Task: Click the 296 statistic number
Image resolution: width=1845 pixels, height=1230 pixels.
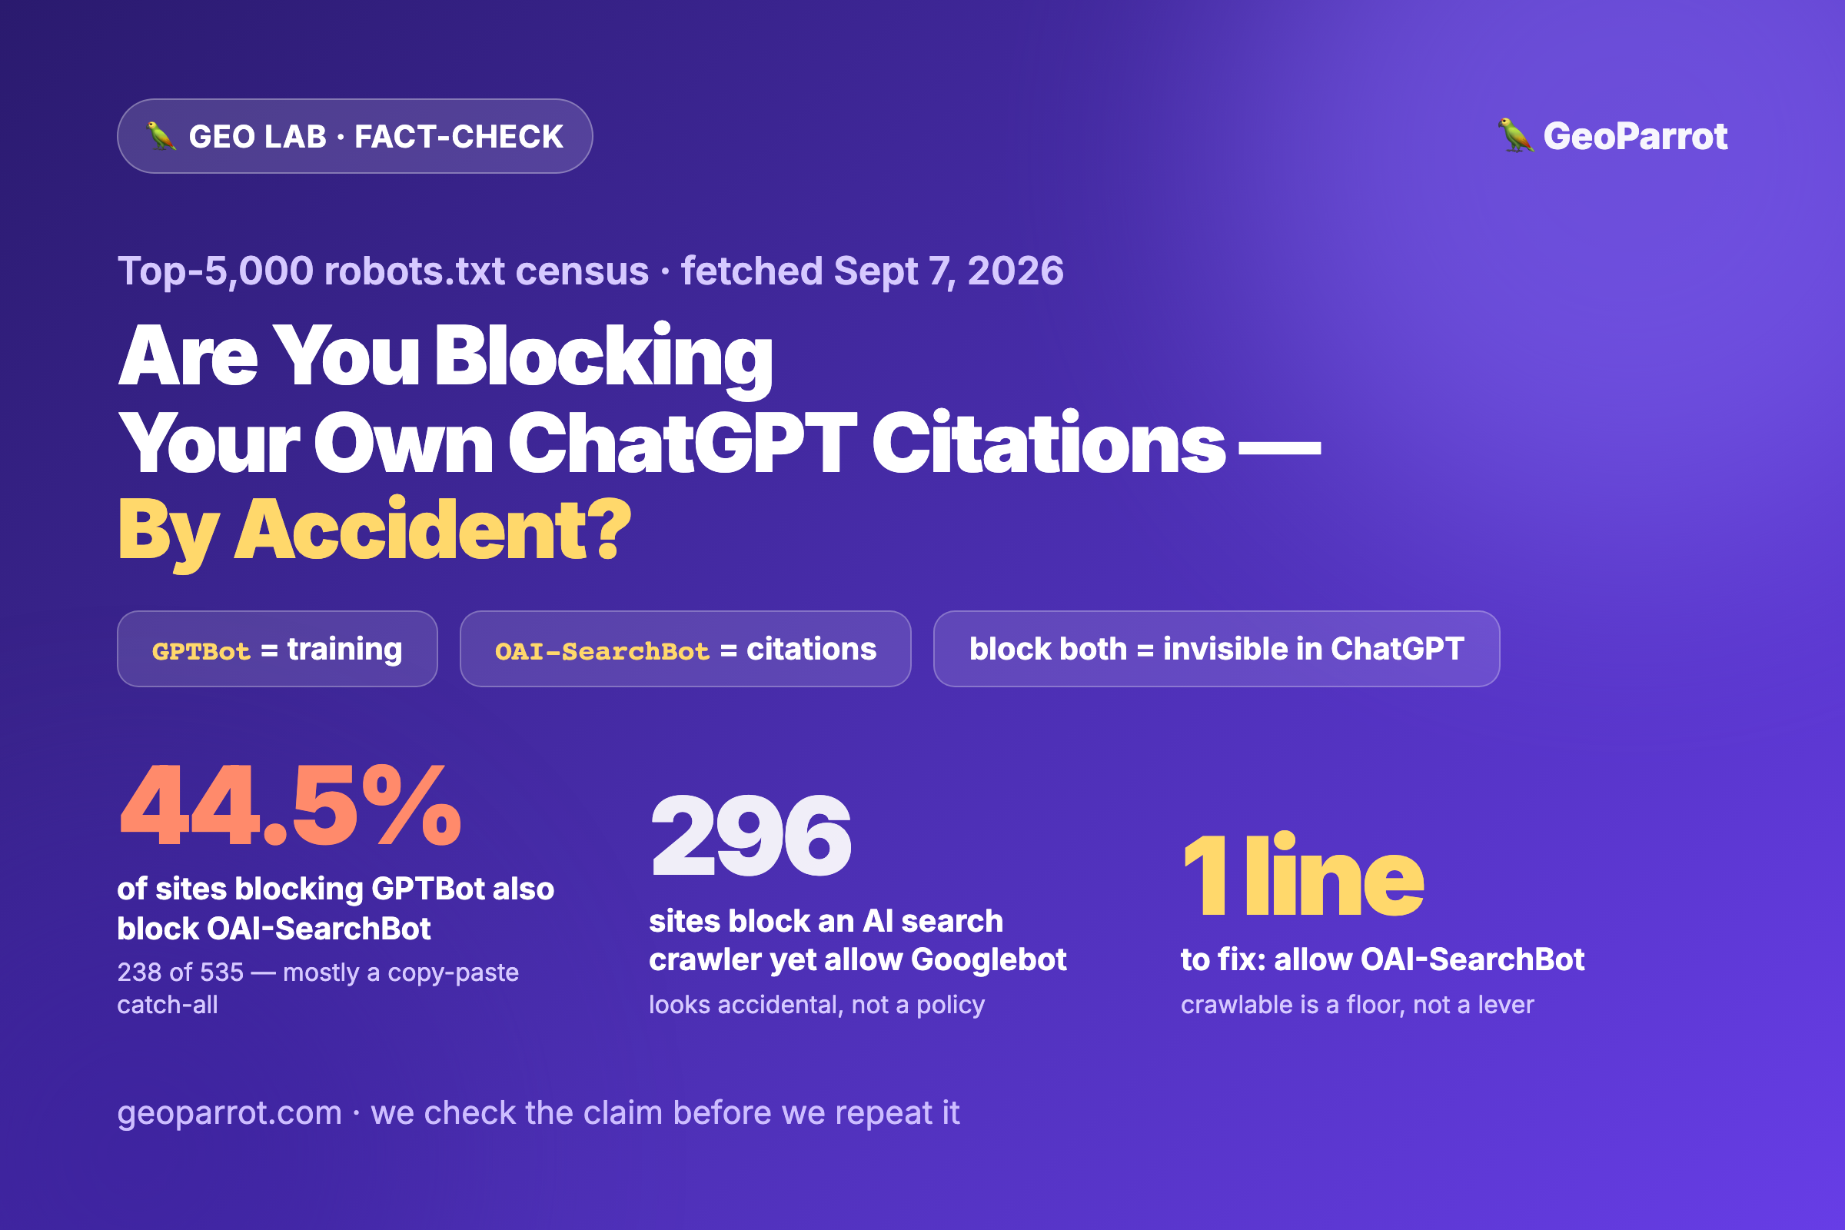Action: click(x=751, y=836)
